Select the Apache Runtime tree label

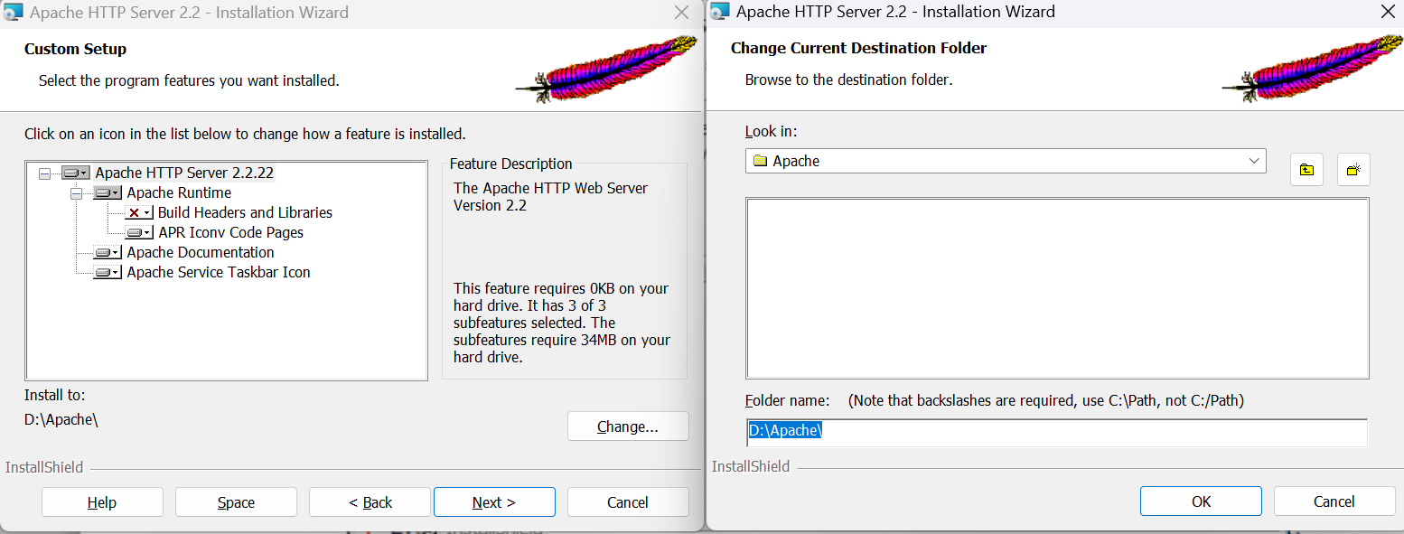(x=179, y=192)
